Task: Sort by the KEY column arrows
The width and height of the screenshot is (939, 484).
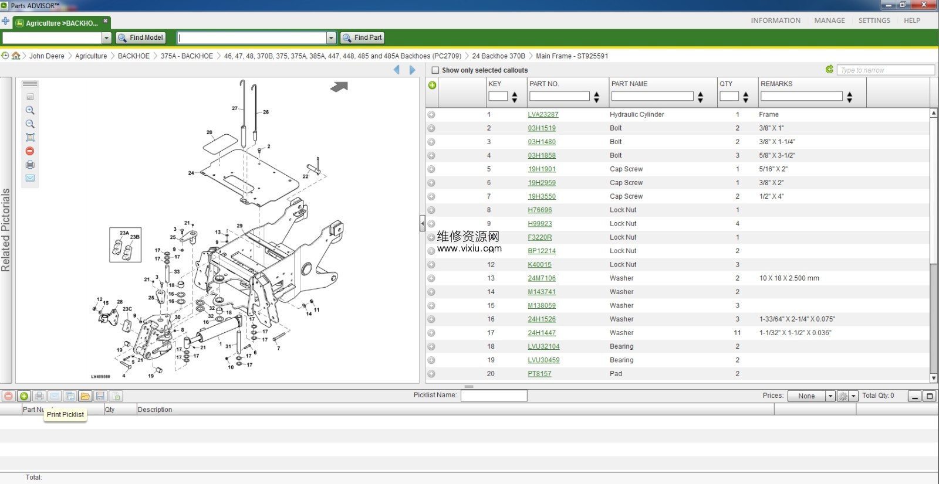Action: point(515,97)
